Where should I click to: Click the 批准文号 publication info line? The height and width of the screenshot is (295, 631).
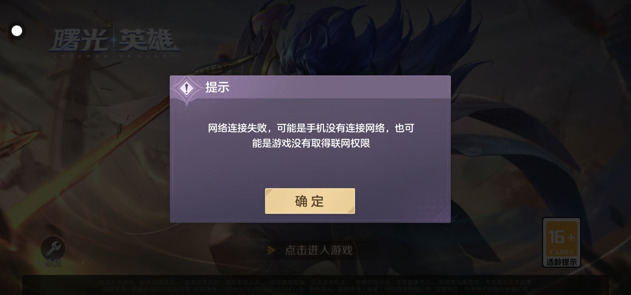(315, 289)
